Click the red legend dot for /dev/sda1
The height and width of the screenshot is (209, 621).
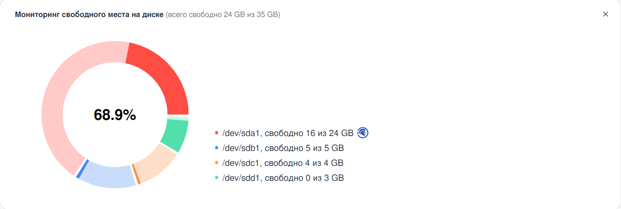pyautogui.click(x=216, y=133)
